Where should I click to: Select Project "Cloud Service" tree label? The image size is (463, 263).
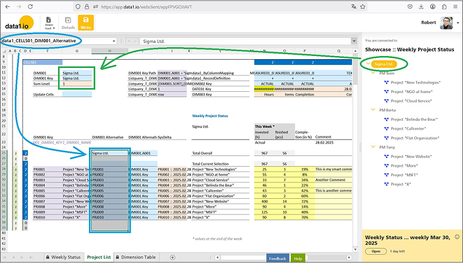[411, 101]
